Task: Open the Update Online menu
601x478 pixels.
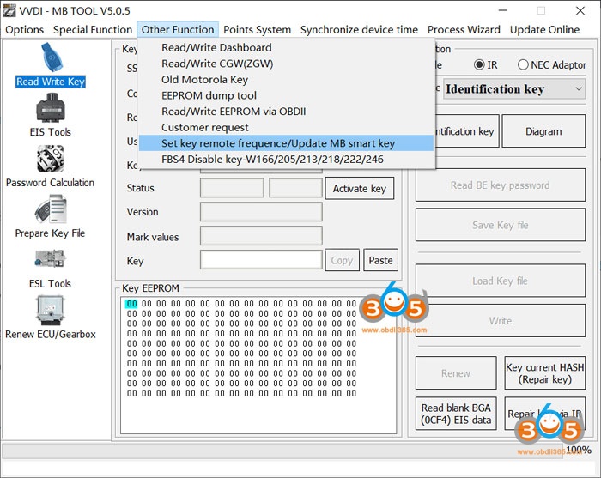Action: pos(544,29)
